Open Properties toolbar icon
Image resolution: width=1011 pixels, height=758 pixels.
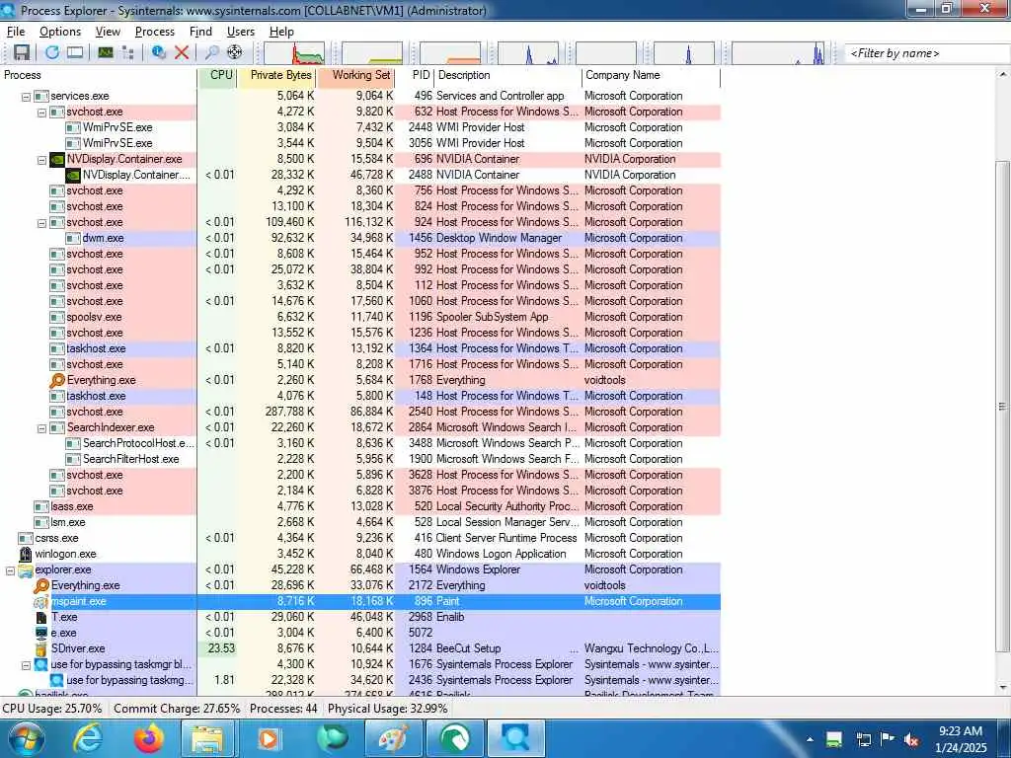159,52
